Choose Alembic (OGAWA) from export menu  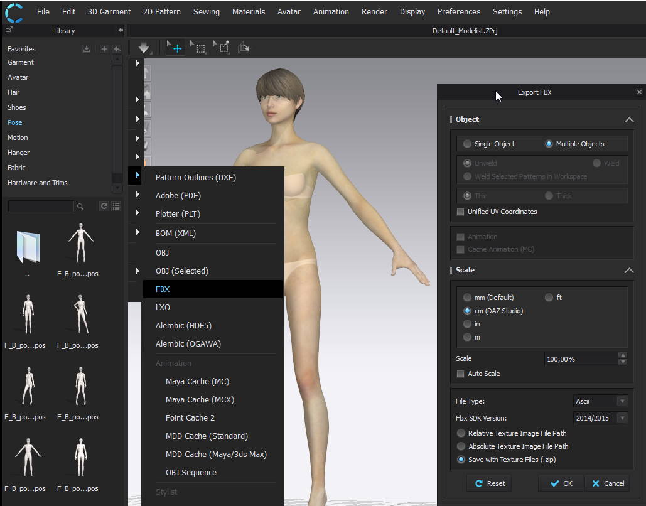pos(188,344)
